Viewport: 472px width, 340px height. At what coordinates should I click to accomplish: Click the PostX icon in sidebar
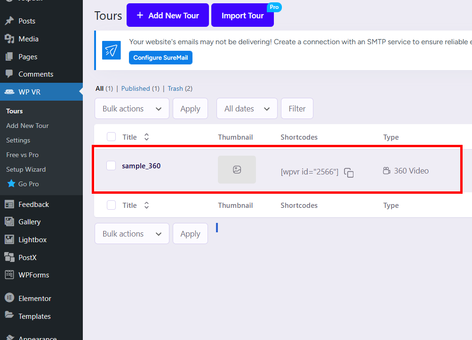(9, 257)
